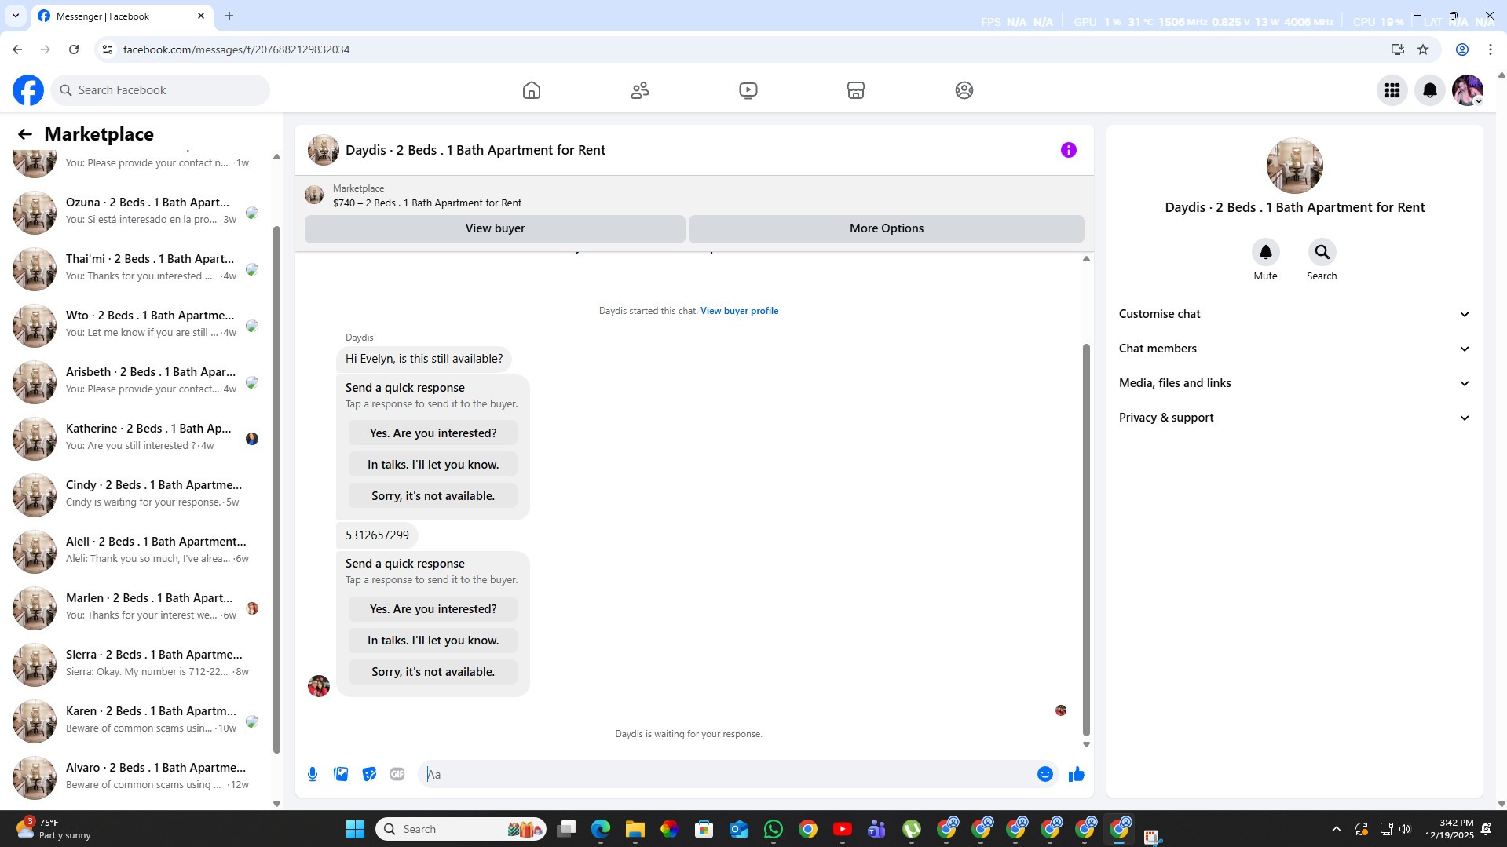Send a thumbs-up like
This screenshot has height=847, width=1507.
click(x=1077, y=774)
